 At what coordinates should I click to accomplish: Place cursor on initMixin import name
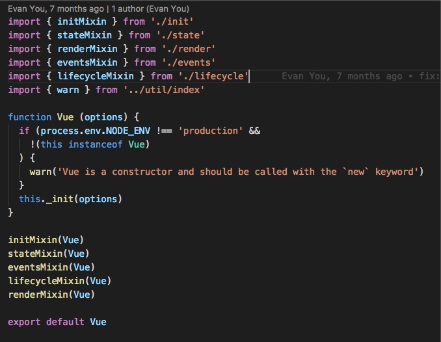[x=82, y=21]
